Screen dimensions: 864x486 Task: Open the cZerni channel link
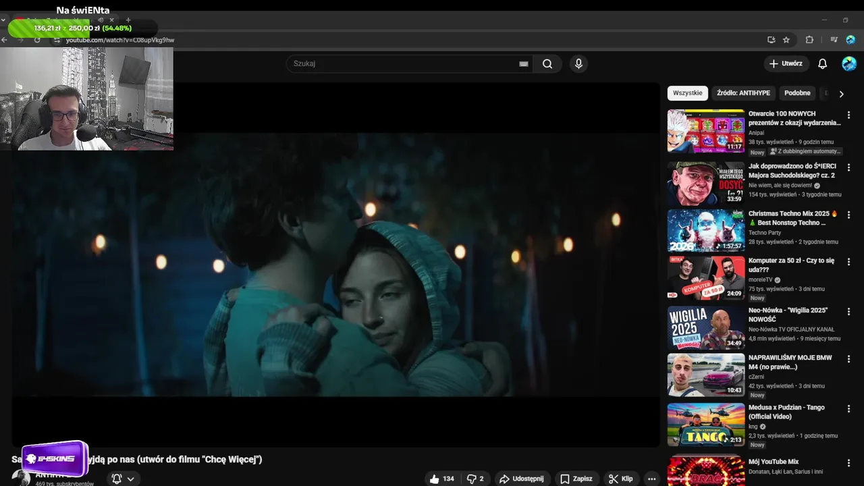point(757,377)
